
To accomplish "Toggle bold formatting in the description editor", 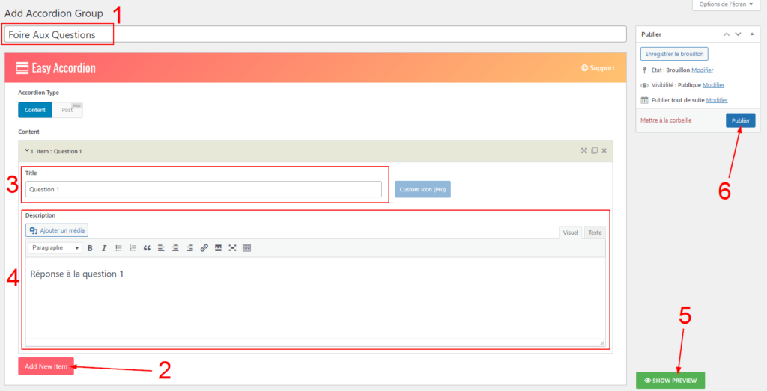I will point(91,248).
